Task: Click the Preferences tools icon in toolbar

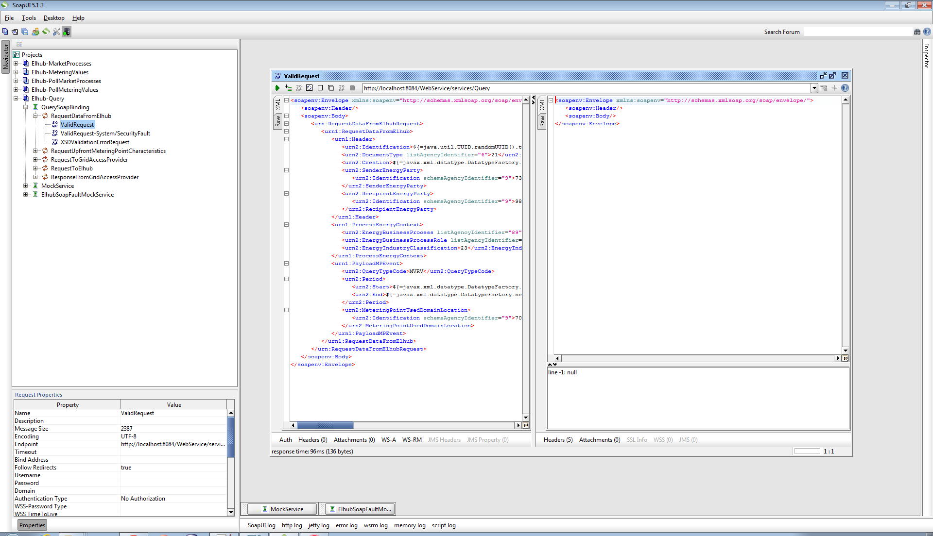Action: click(56, 32)
